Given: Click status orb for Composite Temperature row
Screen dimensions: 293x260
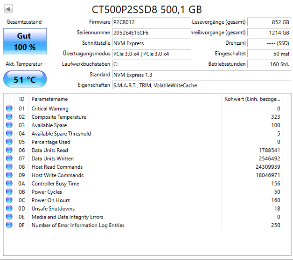Looking at the screenshot, I should 9,117.
